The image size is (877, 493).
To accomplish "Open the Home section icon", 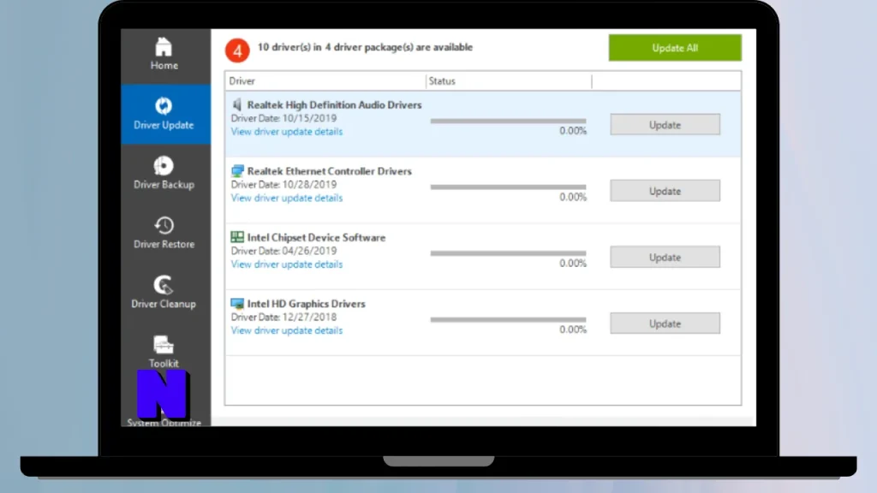I will pyautogui.click(x=164, y=47).
